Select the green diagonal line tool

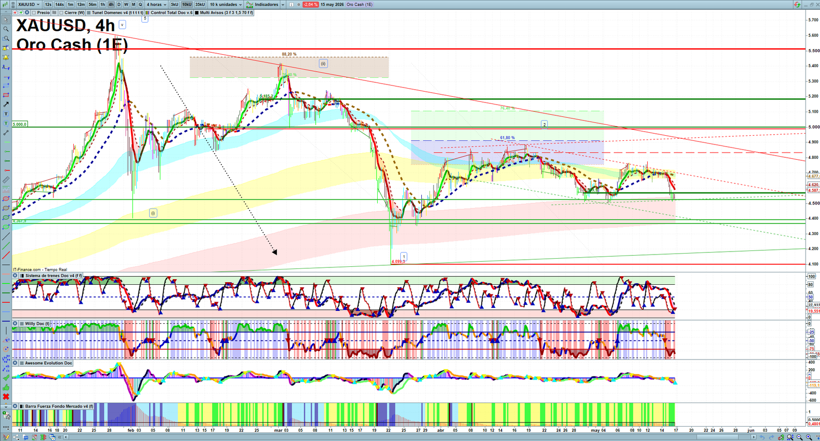point(6,245)
